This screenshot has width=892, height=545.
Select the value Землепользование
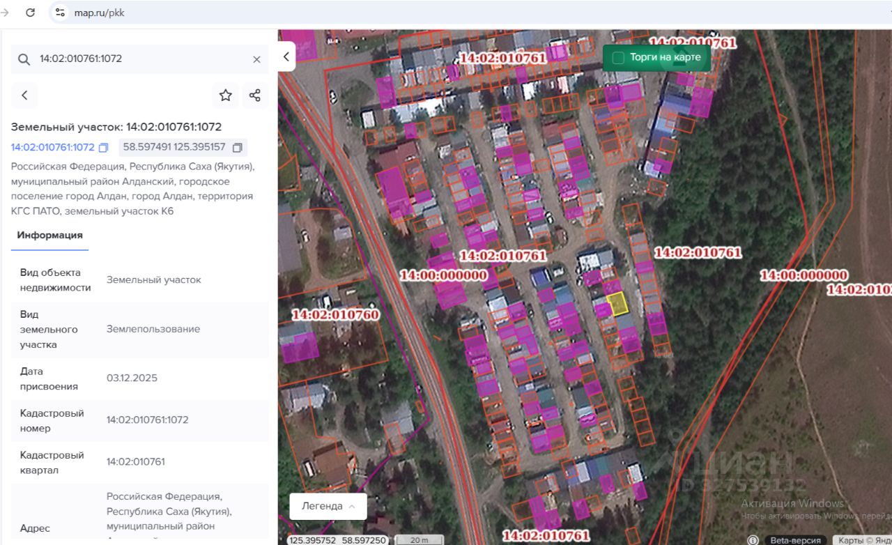153,329
